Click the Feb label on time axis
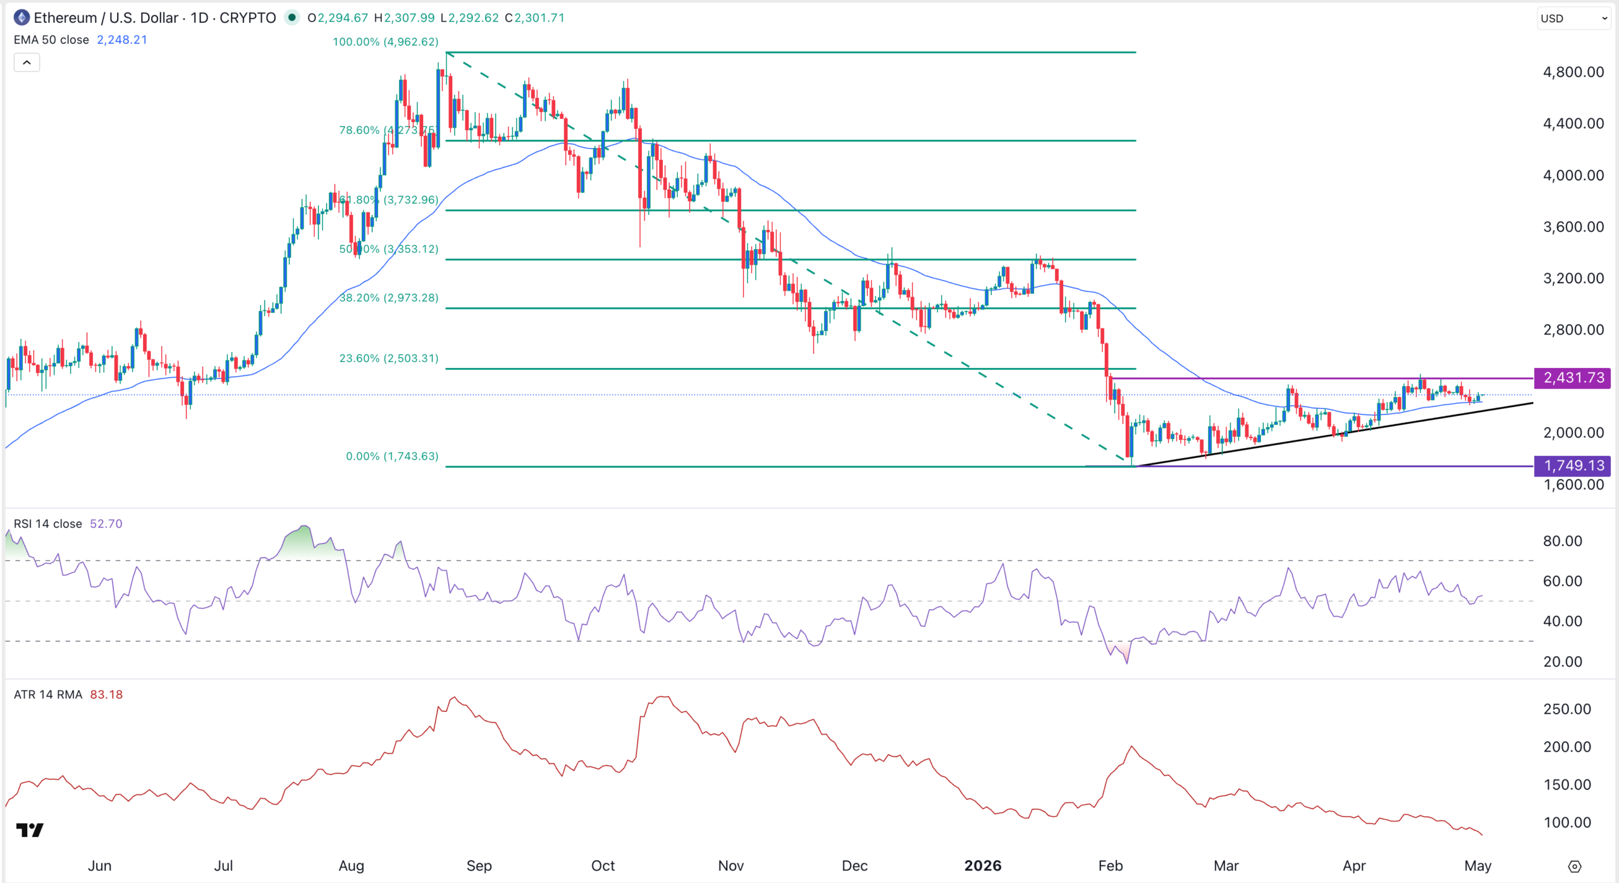Image resolution: width=1619 pixels, height=883 pixels. pos(1111,866)
